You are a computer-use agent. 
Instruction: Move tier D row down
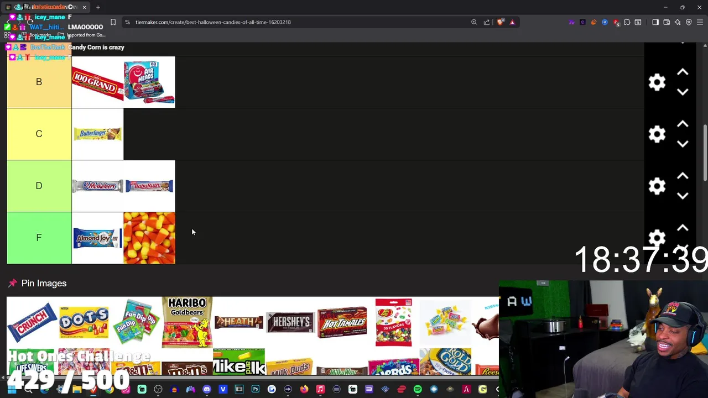(x=683, y=196)
